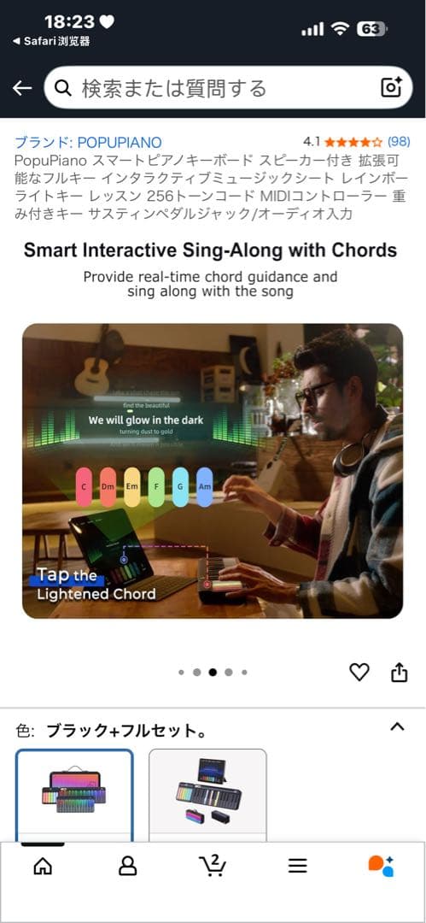Tap the search field 検索または質問する

(x=228, y=88)
